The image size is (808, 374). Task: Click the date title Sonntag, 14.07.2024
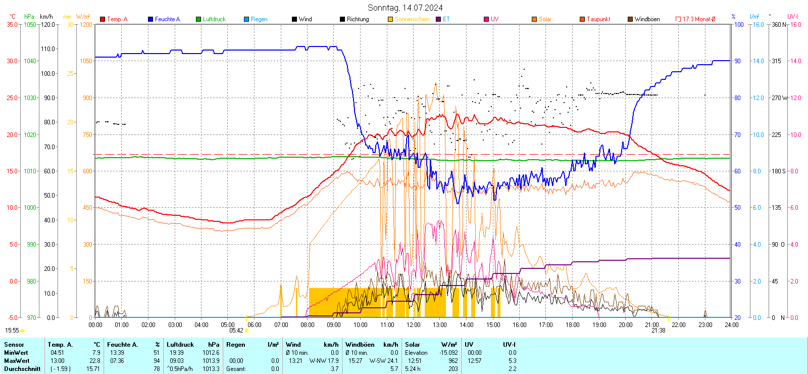[x=405, y=8]
